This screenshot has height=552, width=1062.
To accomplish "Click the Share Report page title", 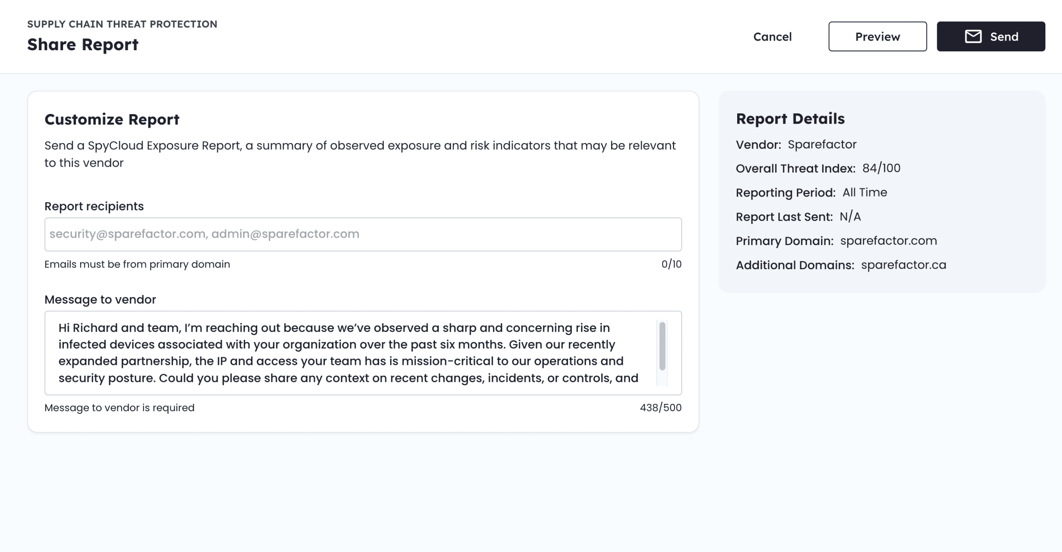I will pos(83,45).
